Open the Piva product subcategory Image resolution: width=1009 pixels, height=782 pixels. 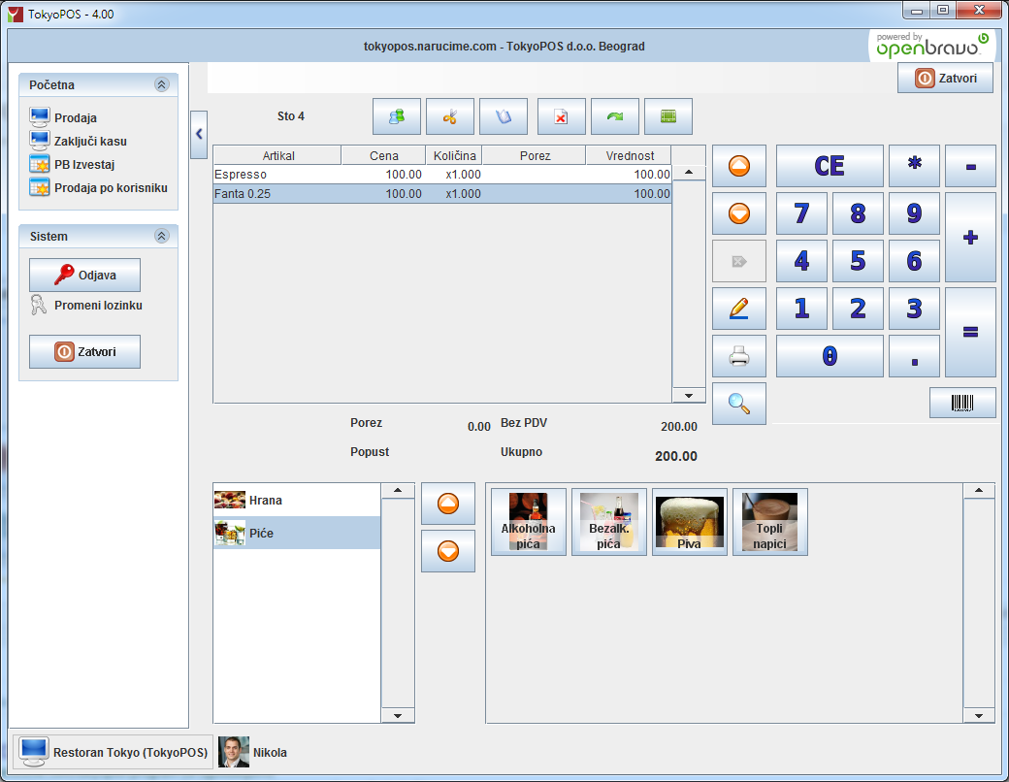click(689, 522)
